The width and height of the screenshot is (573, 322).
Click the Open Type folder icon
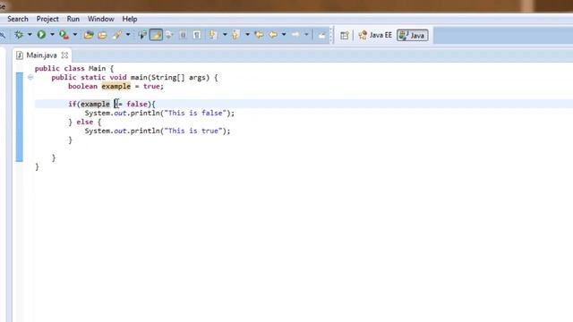pyautogui.click(x=89, y=35)
